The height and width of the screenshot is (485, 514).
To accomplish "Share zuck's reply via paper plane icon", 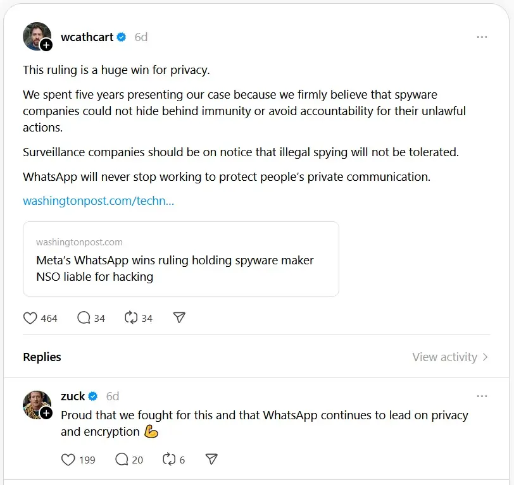I will (x=212, y=460).
